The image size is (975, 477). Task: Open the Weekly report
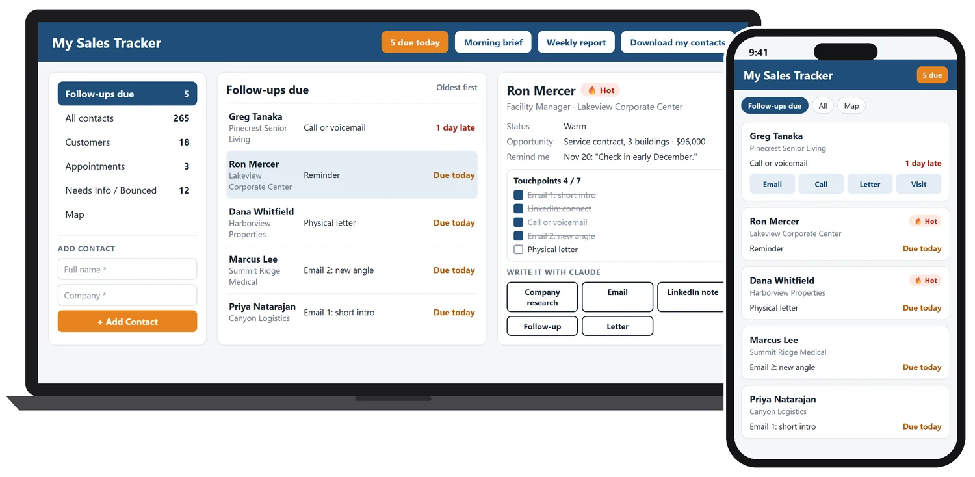click(x=576, y=42)
